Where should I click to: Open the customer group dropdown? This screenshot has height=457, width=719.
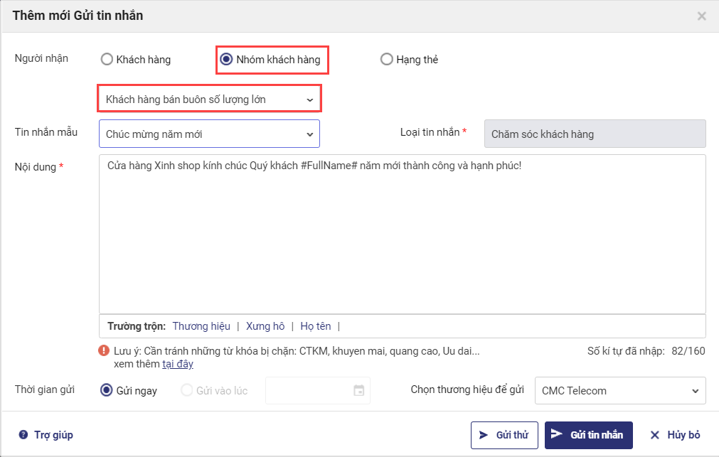coord(209,100)
